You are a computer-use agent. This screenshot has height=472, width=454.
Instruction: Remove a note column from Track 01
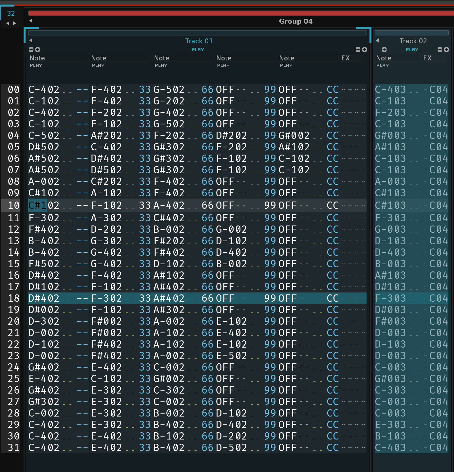coord(31,50)
